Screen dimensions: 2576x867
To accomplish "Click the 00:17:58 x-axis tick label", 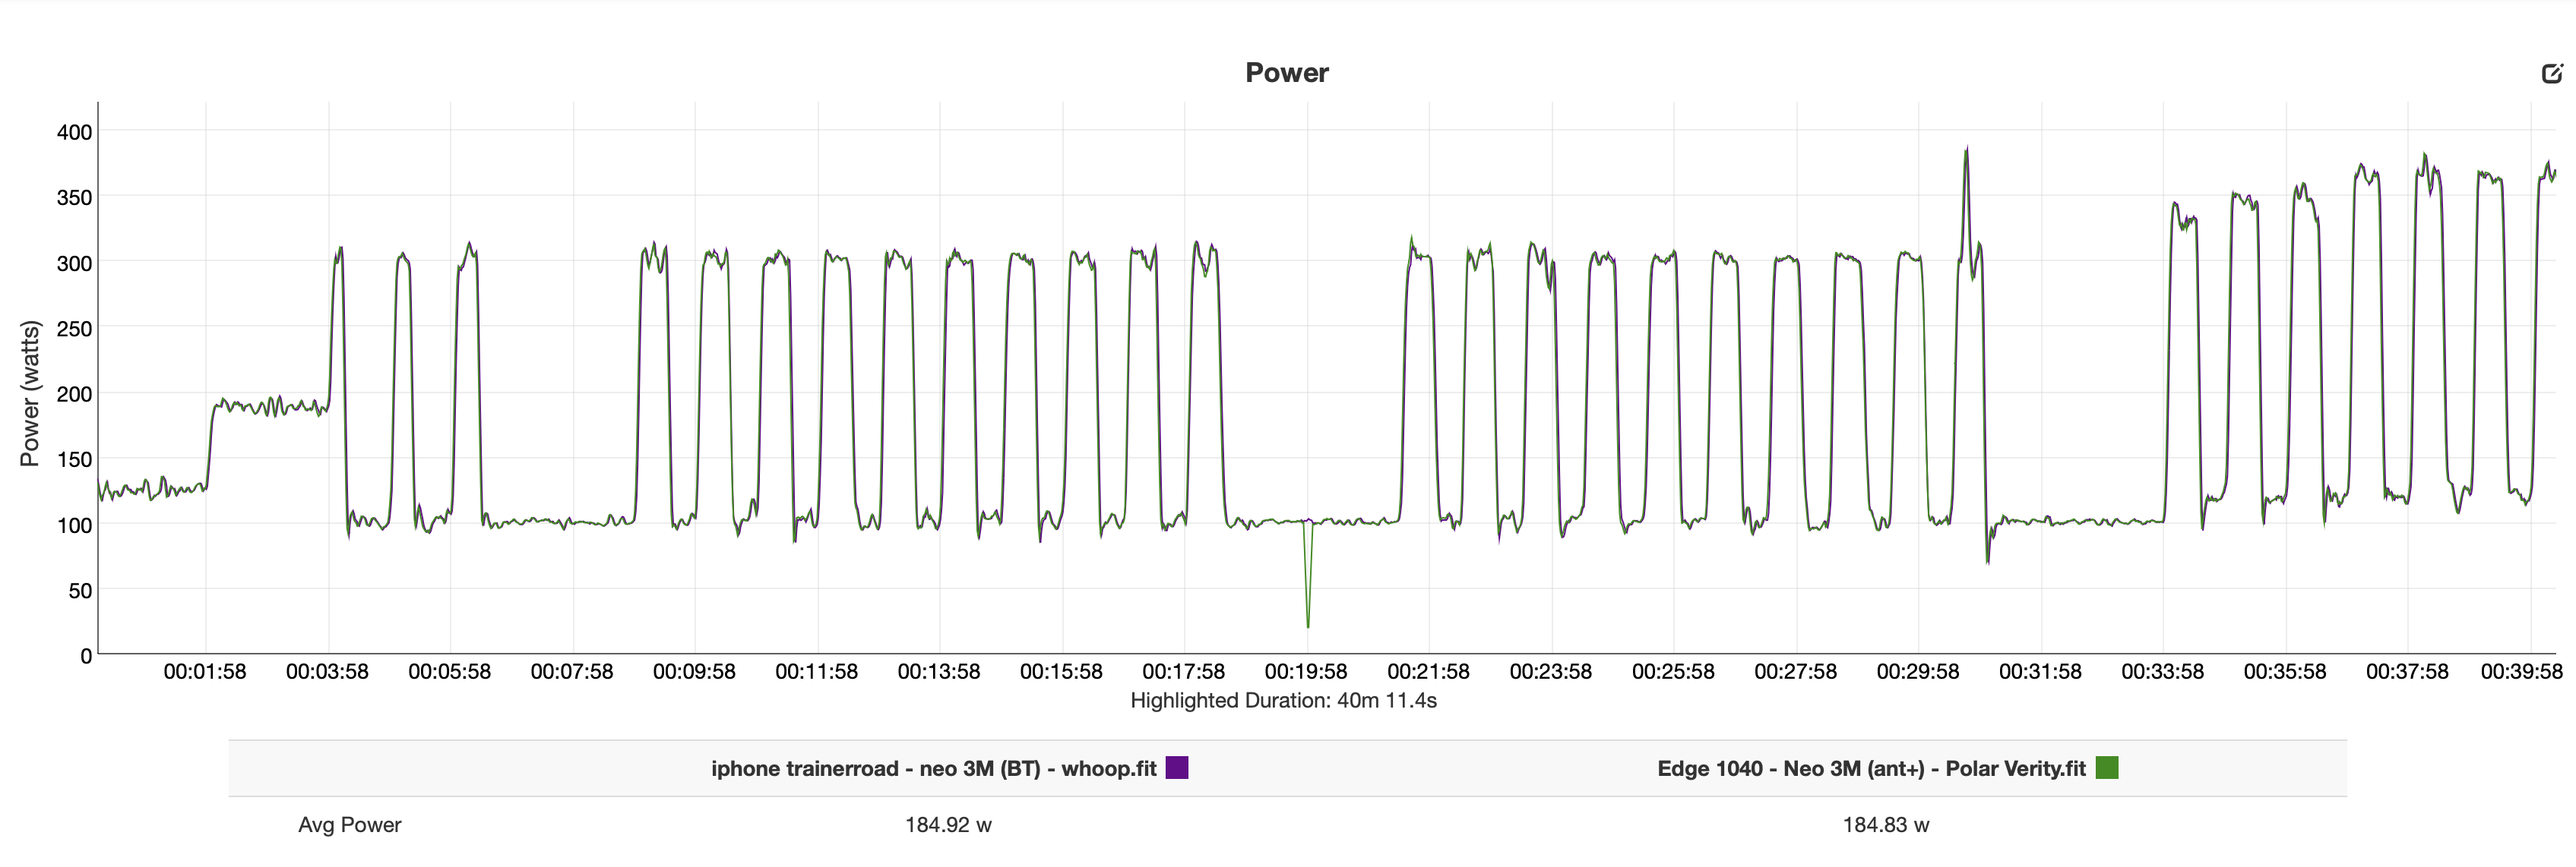I will click(1183, 672).
